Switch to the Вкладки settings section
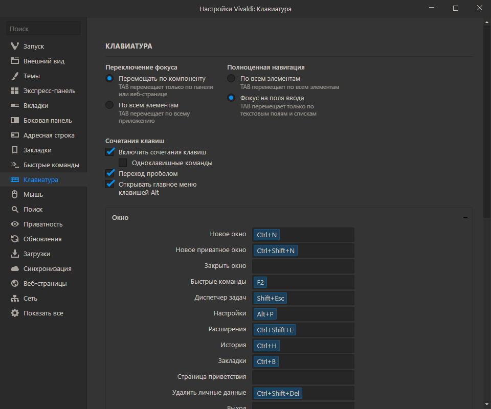 [x=36, y=106]
